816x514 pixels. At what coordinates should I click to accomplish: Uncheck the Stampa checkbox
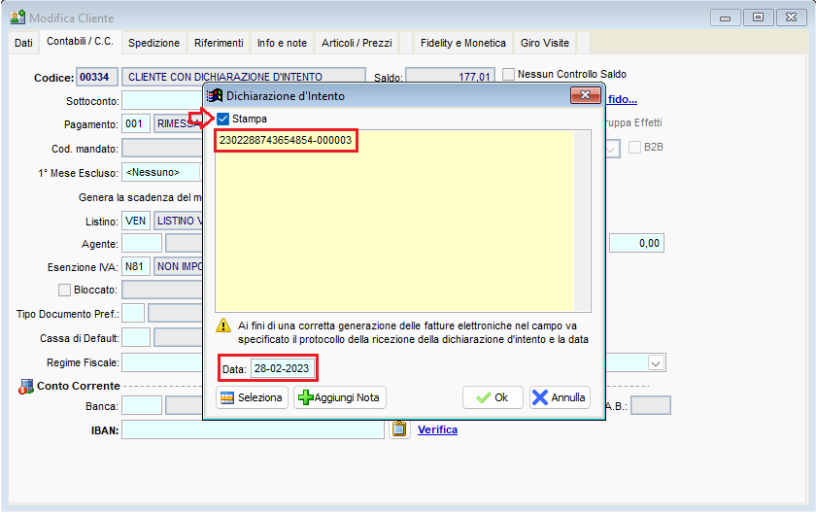[x=223, y=119]
